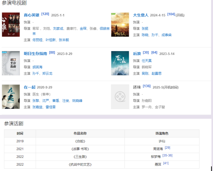Open the 在一起 title link

tap(29, 87)
